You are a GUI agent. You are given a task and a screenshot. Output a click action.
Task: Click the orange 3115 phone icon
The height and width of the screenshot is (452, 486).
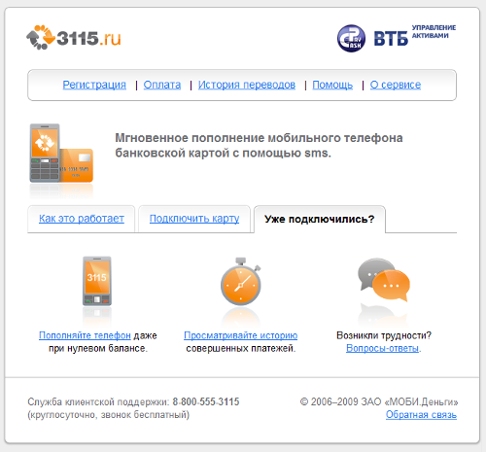pyautogui.click(x=97, y=281)
